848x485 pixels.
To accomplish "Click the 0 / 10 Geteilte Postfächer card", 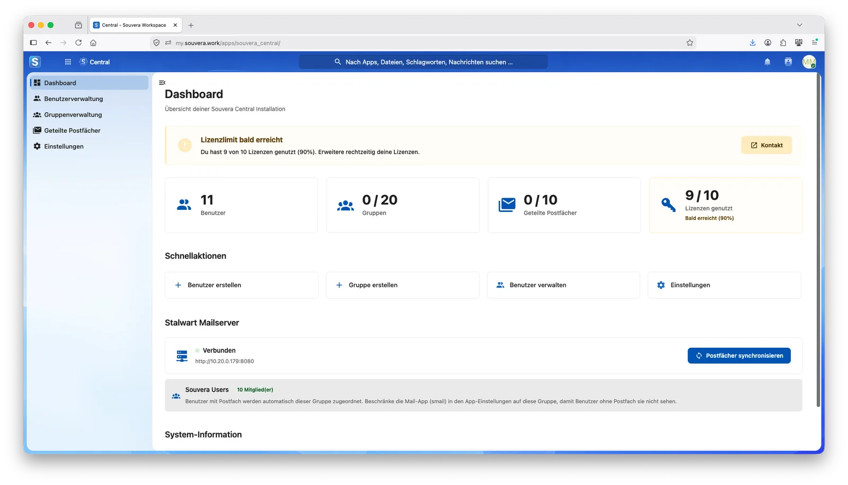I will 564,205.
